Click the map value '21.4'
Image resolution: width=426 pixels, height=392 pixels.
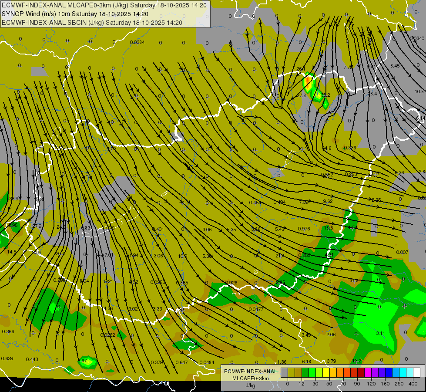[280, 256]
